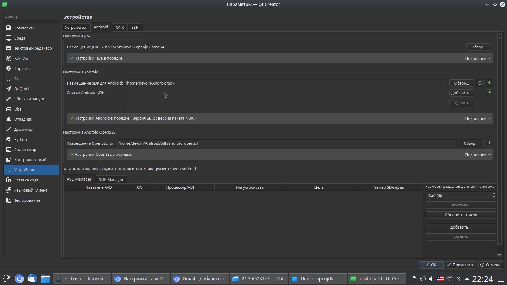Click OpenSSL .pri path field
This screenshot has height=285, width=507.
click(287, 143)
